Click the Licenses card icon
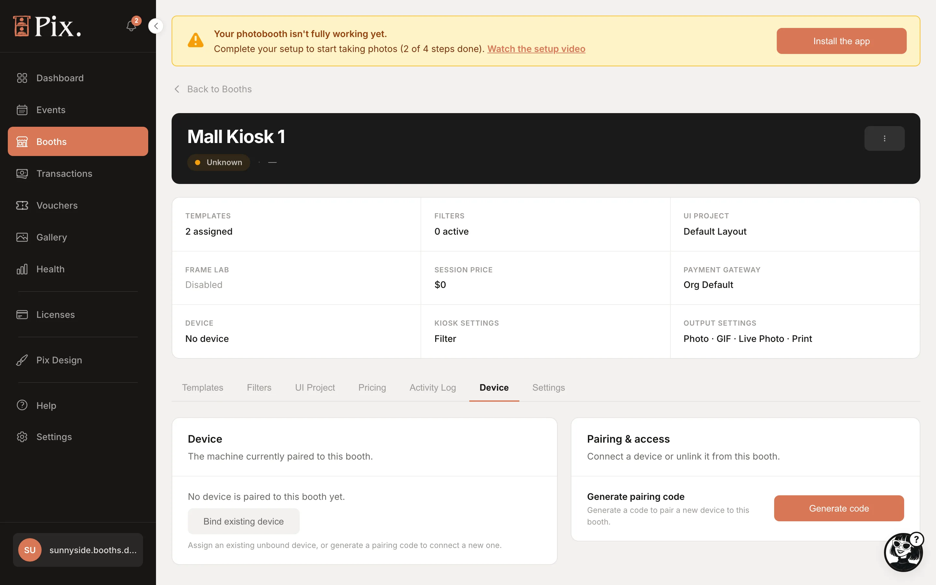Image resolution: width=936 pixels, height=585 pixels. coord(22,315)
